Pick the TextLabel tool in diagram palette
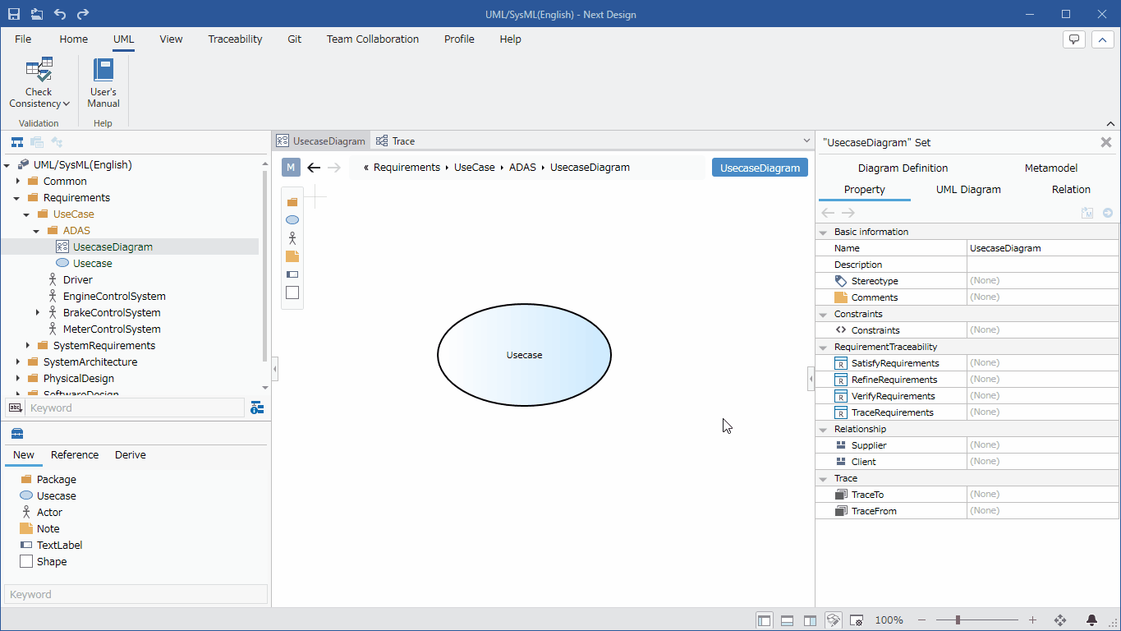1121x631 pixels. tap(292, 274)
